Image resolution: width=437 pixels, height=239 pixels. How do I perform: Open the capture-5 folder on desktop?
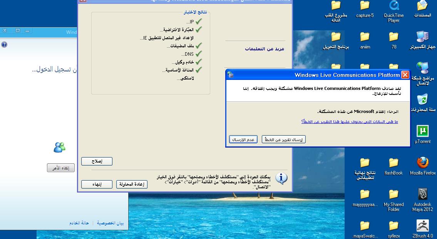pos(365,9)
